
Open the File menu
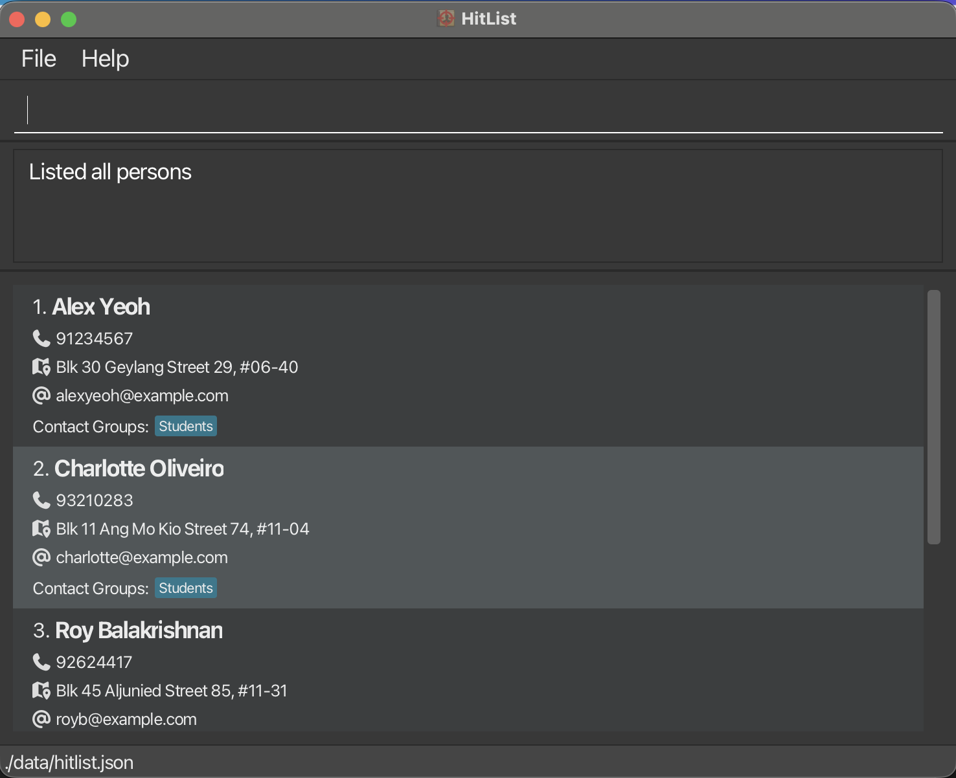[x=39, y=59]
